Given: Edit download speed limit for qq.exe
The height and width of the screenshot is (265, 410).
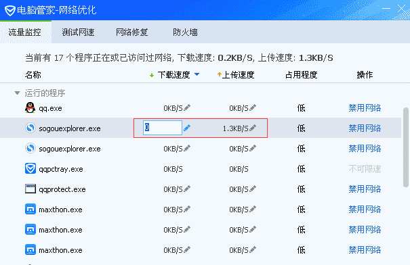Looking at the screenshot, I should [x=187, y=107].
